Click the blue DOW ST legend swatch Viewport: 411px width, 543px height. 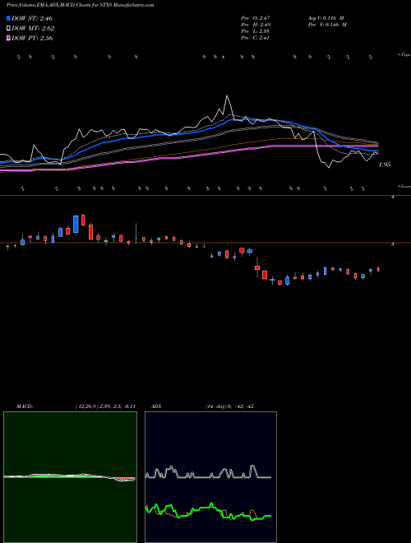8,18
